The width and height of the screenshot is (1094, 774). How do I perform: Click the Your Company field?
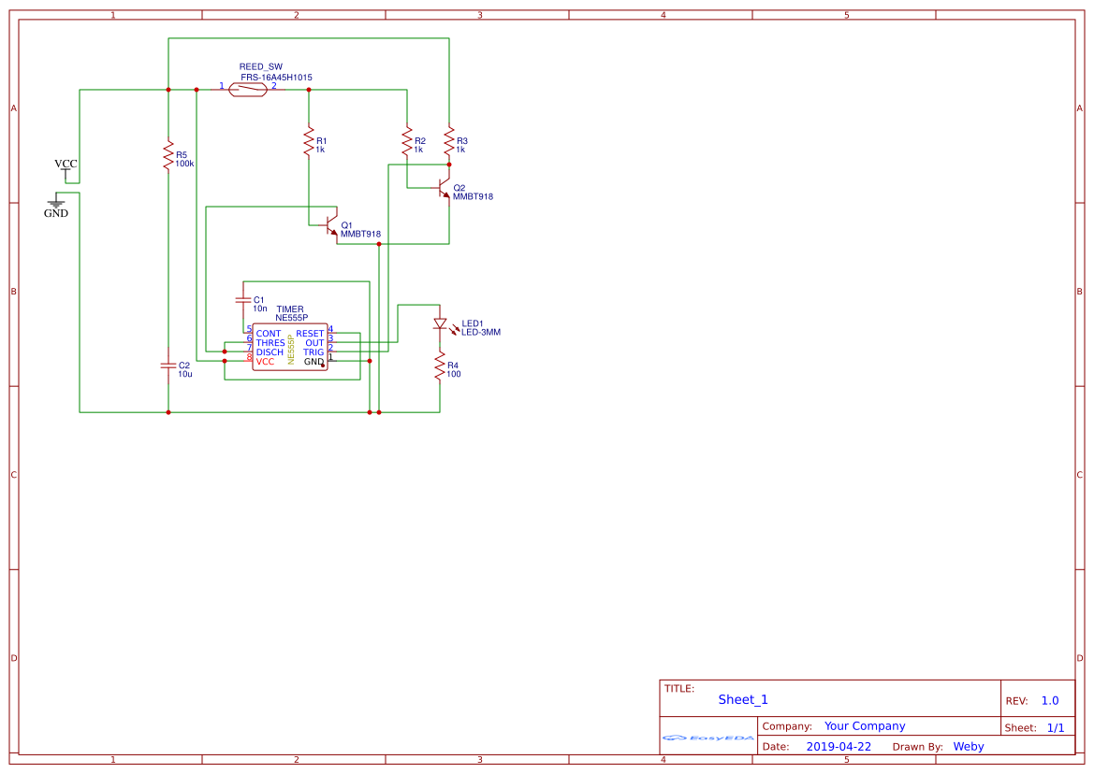pyautogui.click(x=864, y=725)
